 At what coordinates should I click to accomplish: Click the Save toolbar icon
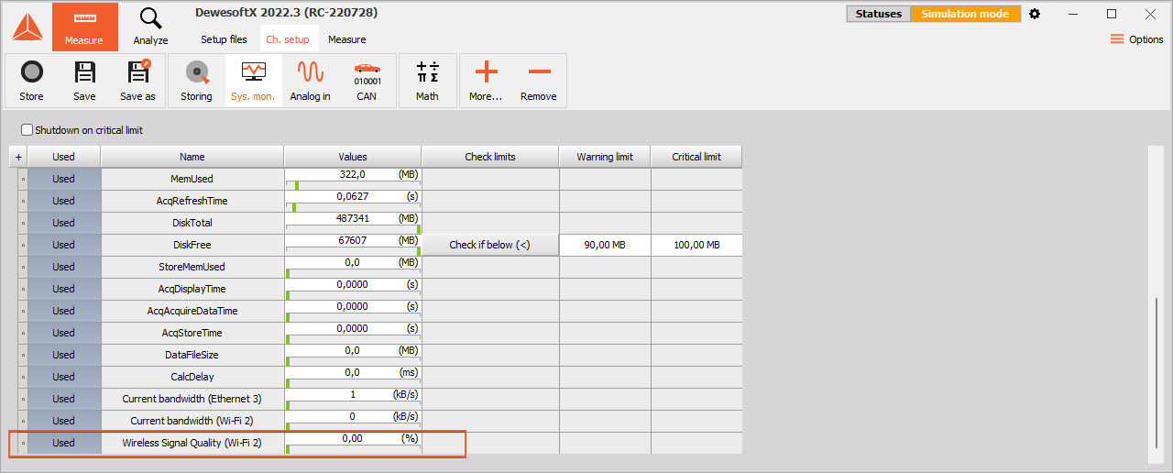pos(84,80)
